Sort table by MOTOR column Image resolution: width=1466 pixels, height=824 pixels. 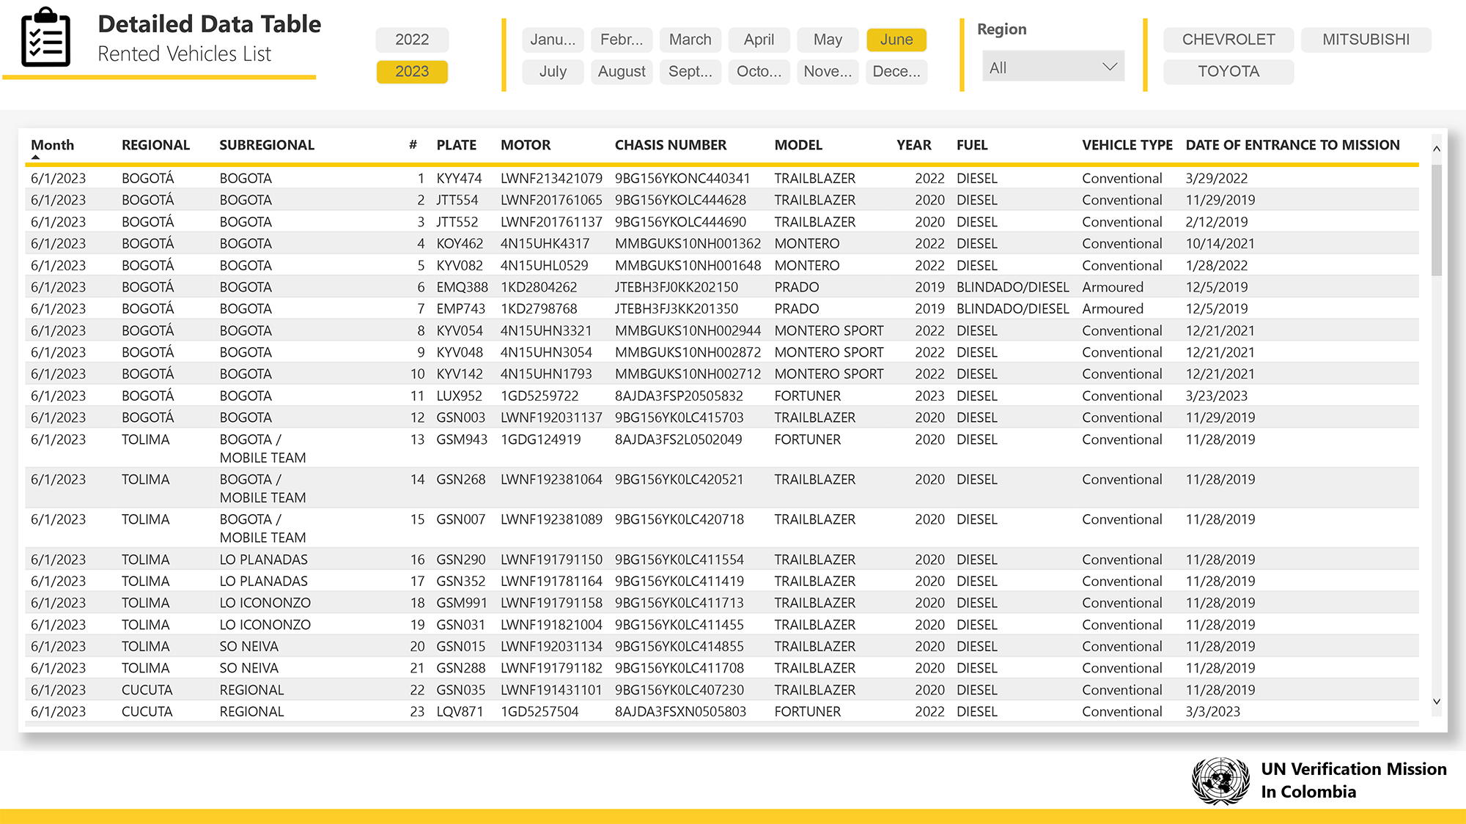point(526,145)
